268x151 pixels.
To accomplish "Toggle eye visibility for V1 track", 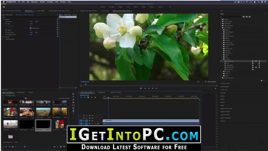I will [92, 121].
